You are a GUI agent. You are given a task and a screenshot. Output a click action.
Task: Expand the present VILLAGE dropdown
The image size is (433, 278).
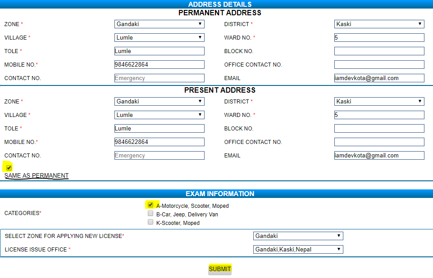(x=159, y=115)
